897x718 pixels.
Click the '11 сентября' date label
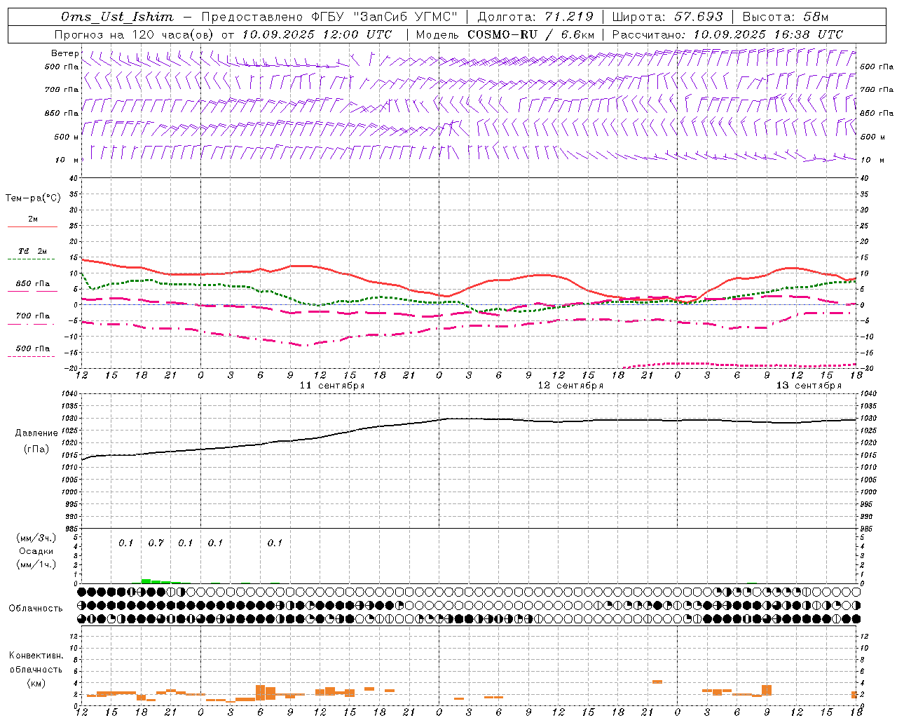[332, 386]
